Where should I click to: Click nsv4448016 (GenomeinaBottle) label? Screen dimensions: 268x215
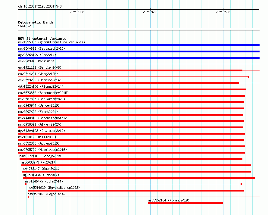[43, 118]
